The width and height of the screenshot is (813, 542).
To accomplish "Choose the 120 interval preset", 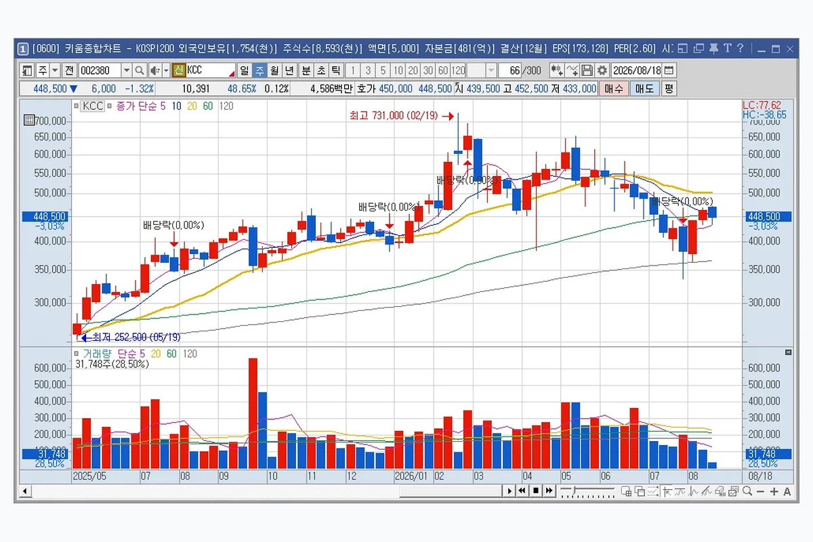I will (458, 70).
